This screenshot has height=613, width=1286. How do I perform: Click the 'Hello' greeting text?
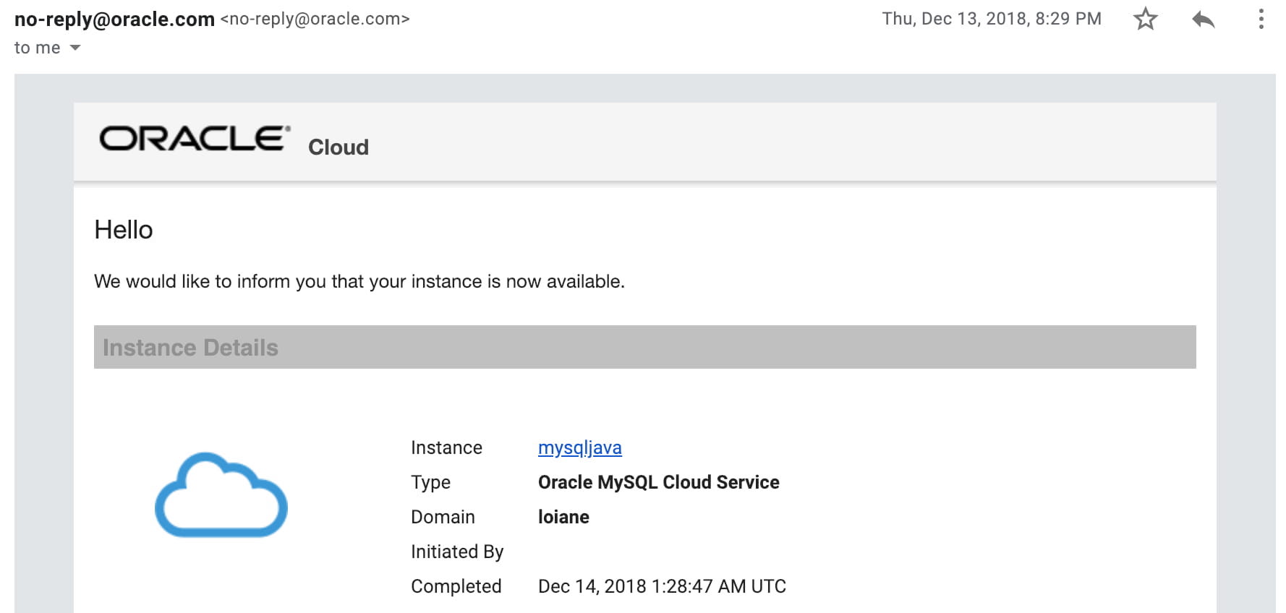tap(124, 230)
